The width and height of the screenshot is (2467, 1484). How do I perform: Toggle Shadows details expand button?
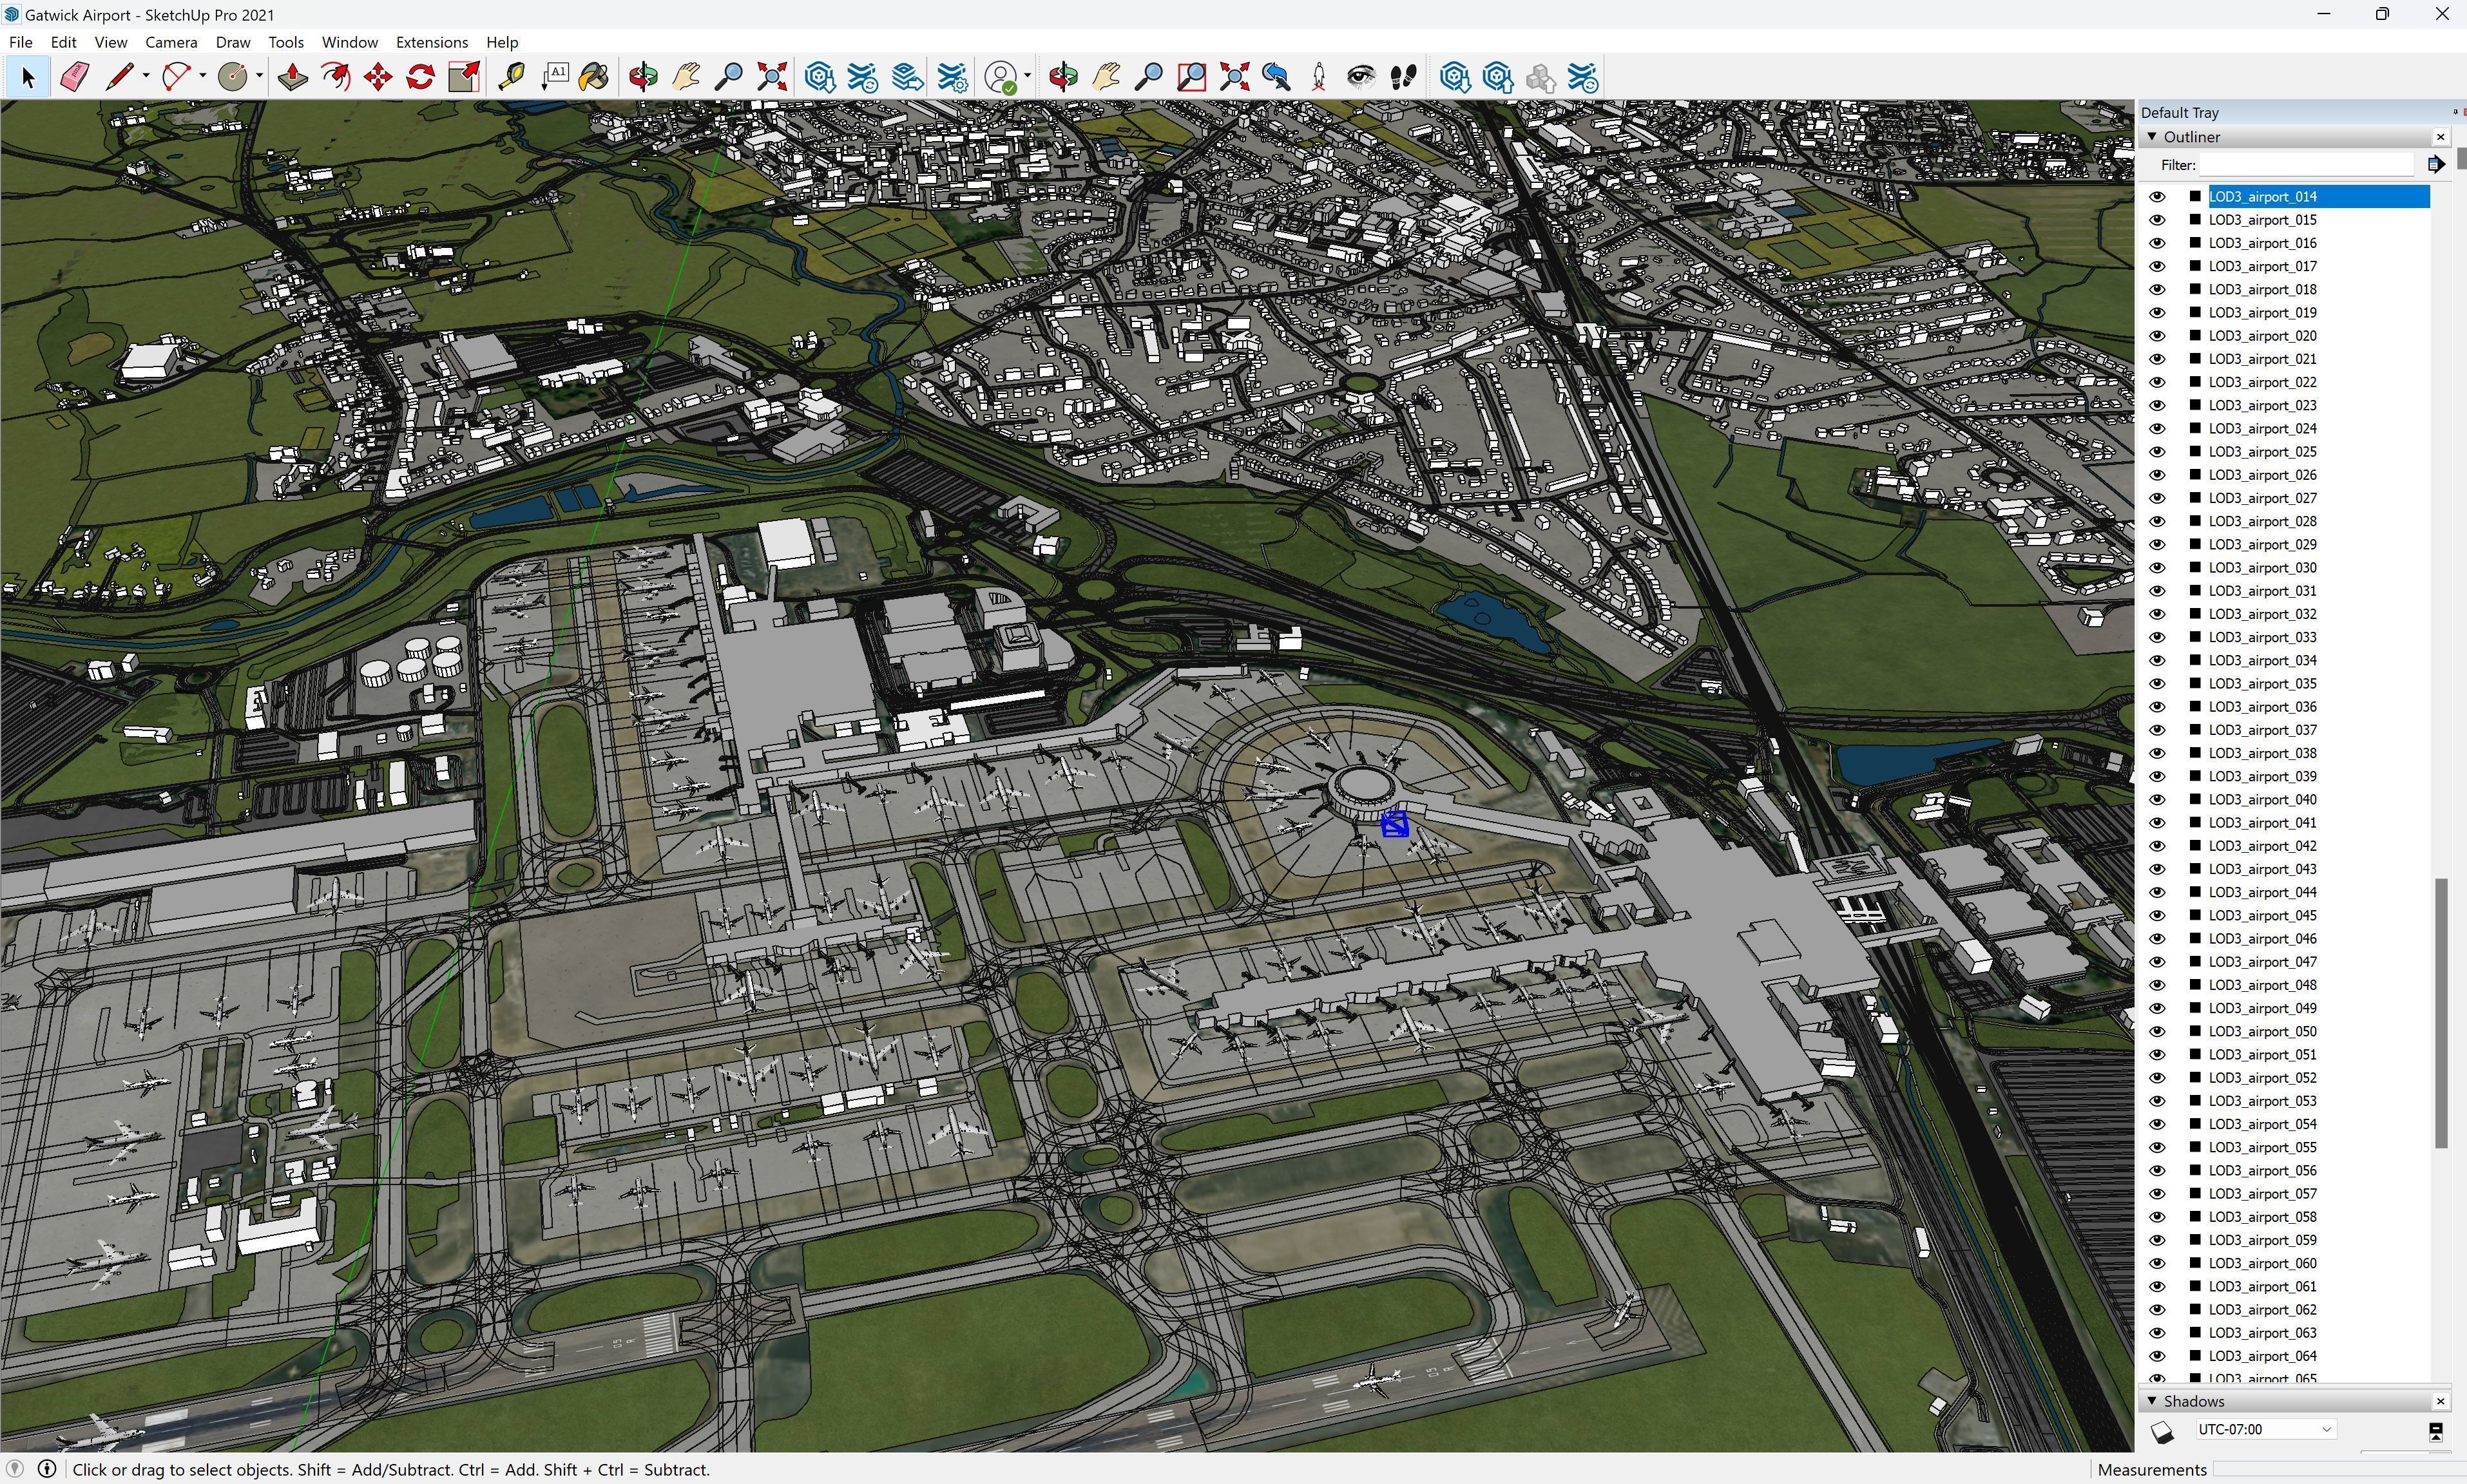[2437, 1432]
